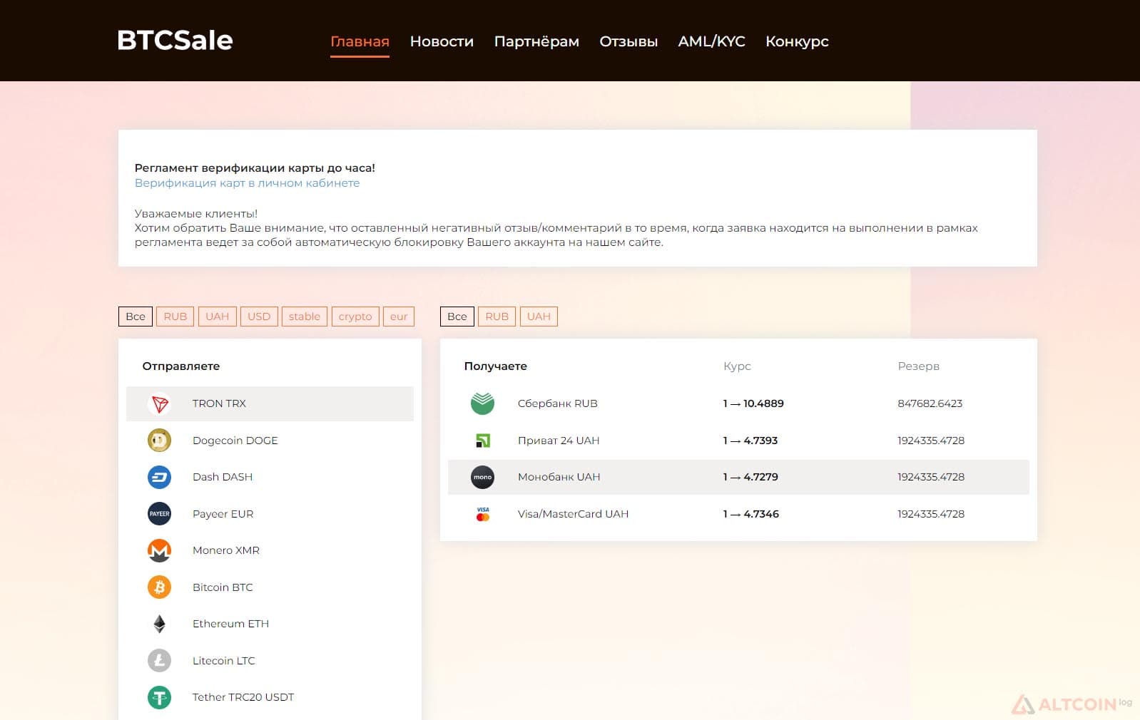Image resolution: width=1140 pixels, height=720 pixels.
Task: Select the Payeer EUR text label
Action: [223, 514]
